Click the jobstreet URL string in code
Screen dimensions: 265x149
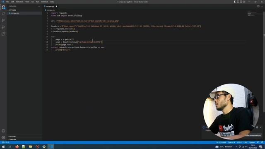click(x=88, y=21)
